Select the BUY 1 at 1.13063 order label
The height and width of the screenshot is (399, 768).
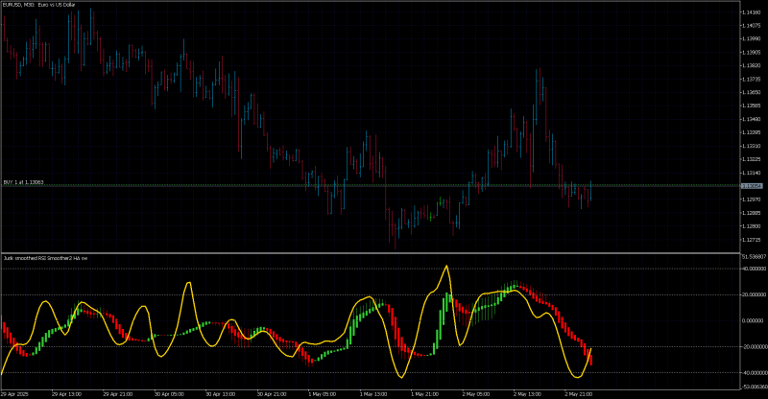coord(23,182)
